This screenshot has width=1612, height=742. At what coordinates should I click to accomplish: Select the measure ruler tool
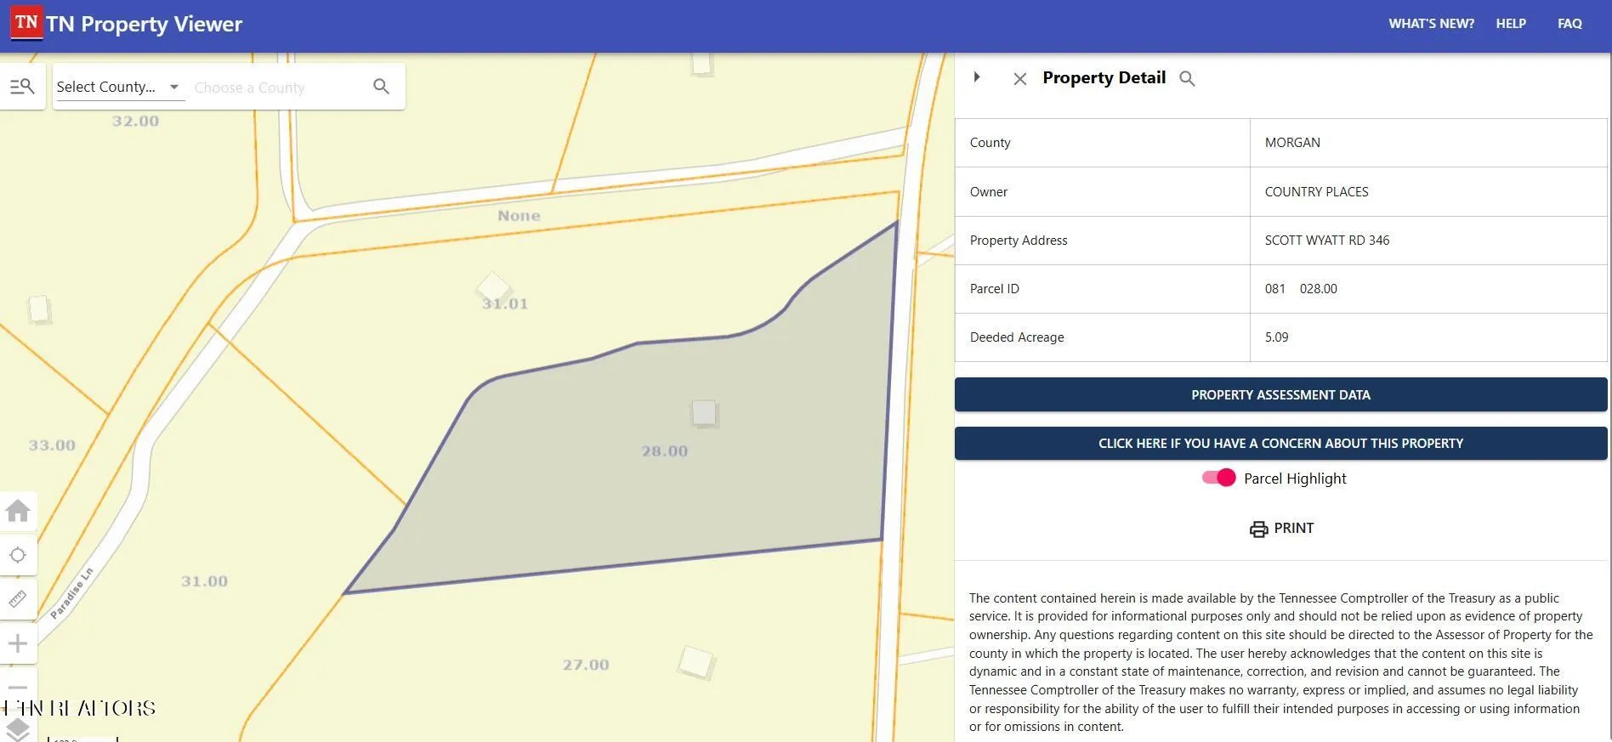[x=18, y=599]
